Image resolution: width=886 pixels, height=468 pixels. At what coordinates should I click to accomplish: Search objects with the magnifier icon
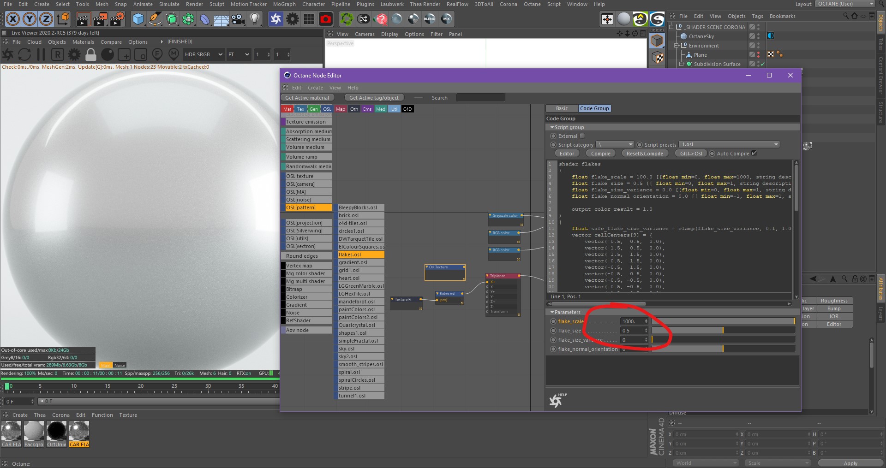[x=846, y=16]
